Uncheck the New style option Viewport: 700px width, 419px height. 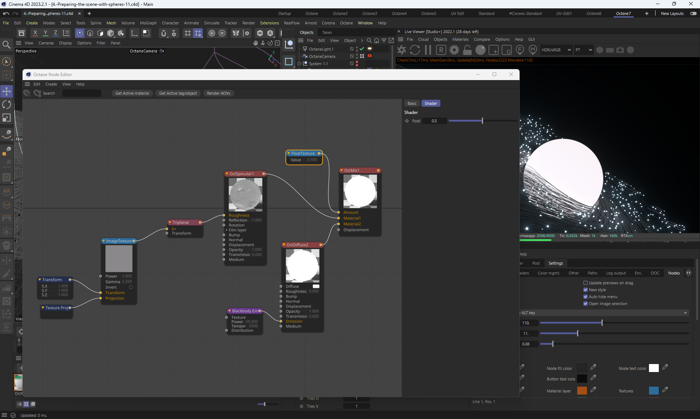coord(586,290)
